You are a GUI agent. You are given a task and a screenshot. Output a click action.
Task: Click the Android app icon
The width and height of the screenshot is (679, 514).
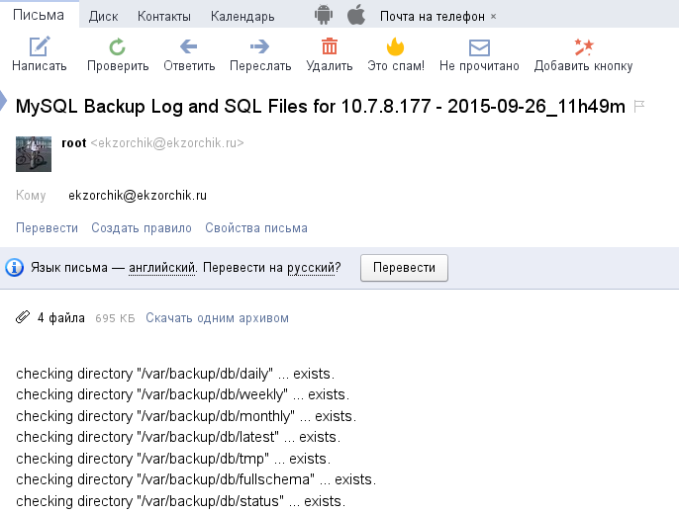[x=324, y=15]
